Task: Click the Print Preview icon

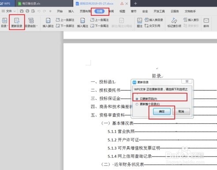Action: pyautogui.click(x=33, y=11)
